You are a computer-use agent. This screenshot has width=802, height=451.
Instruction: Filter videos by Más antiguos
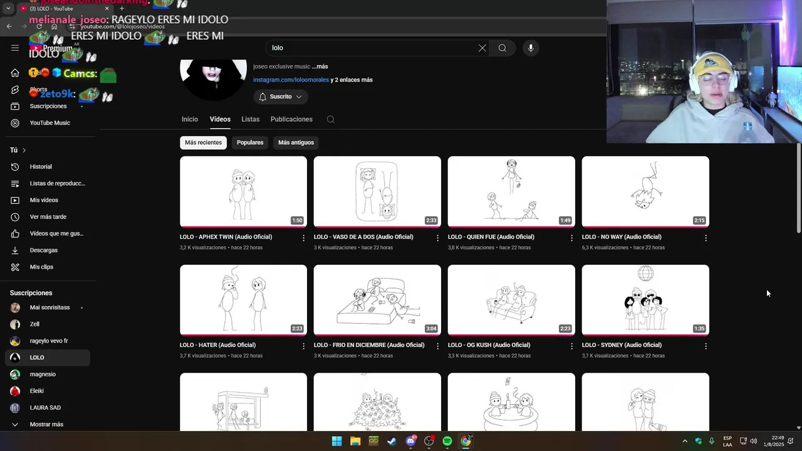[296, 143]
